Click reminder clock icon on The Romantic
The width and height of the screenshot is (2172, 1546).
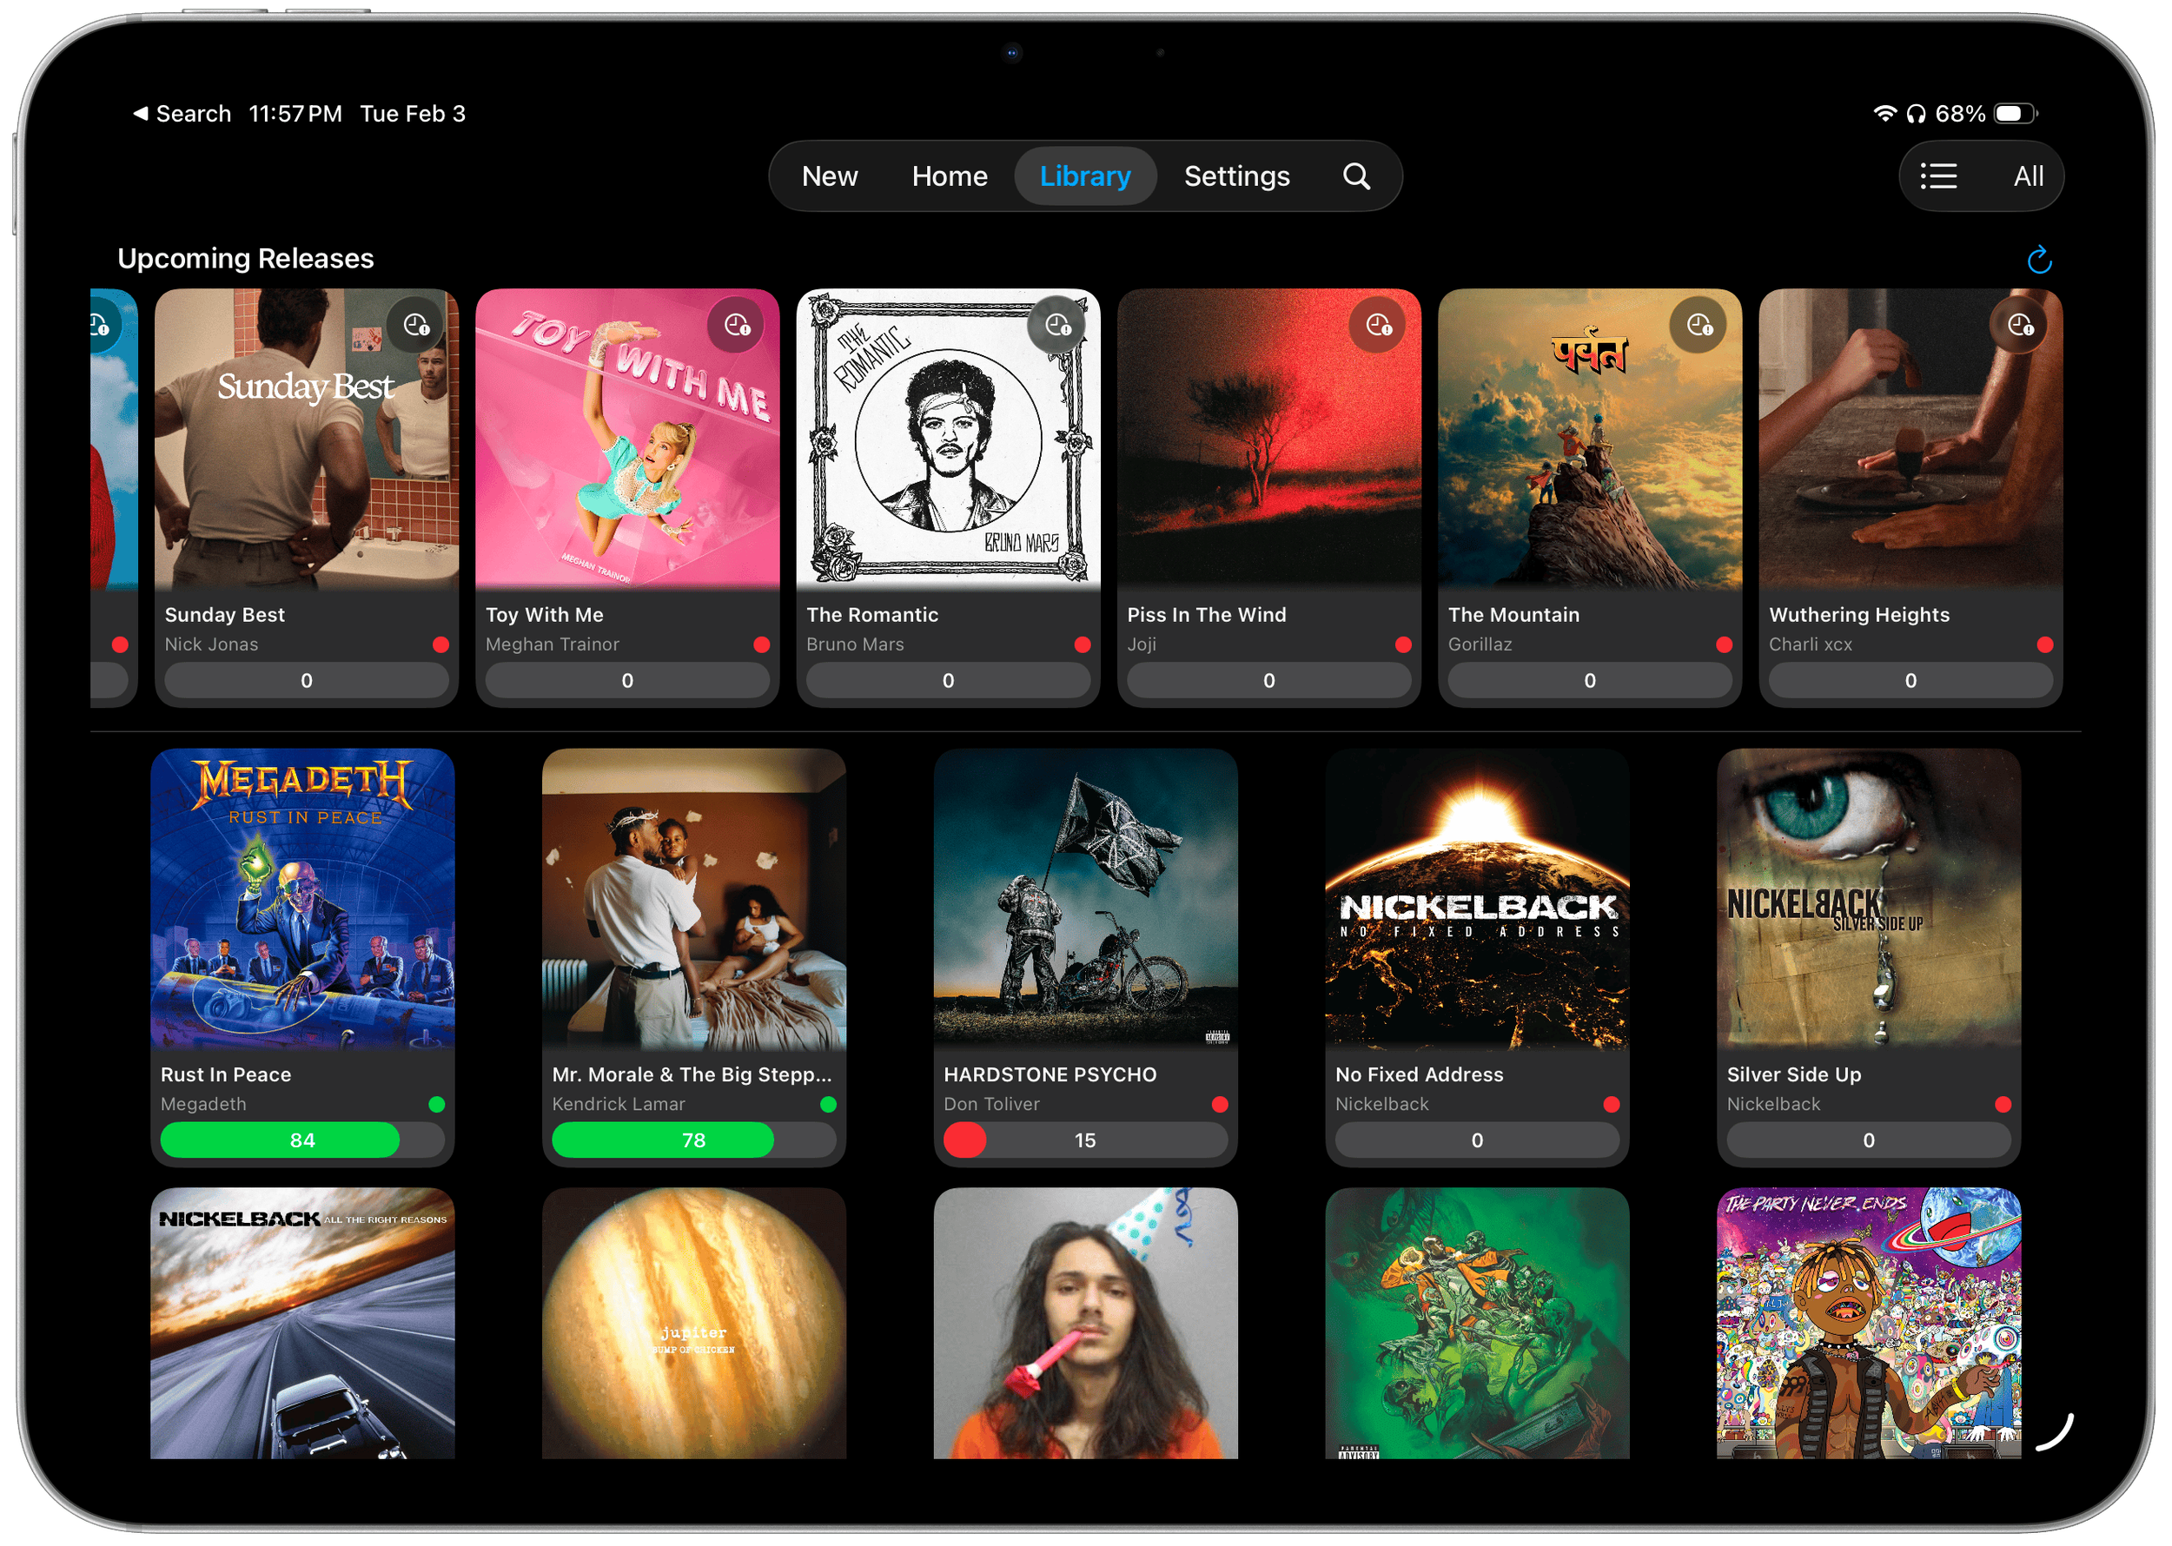[1058, 326]
